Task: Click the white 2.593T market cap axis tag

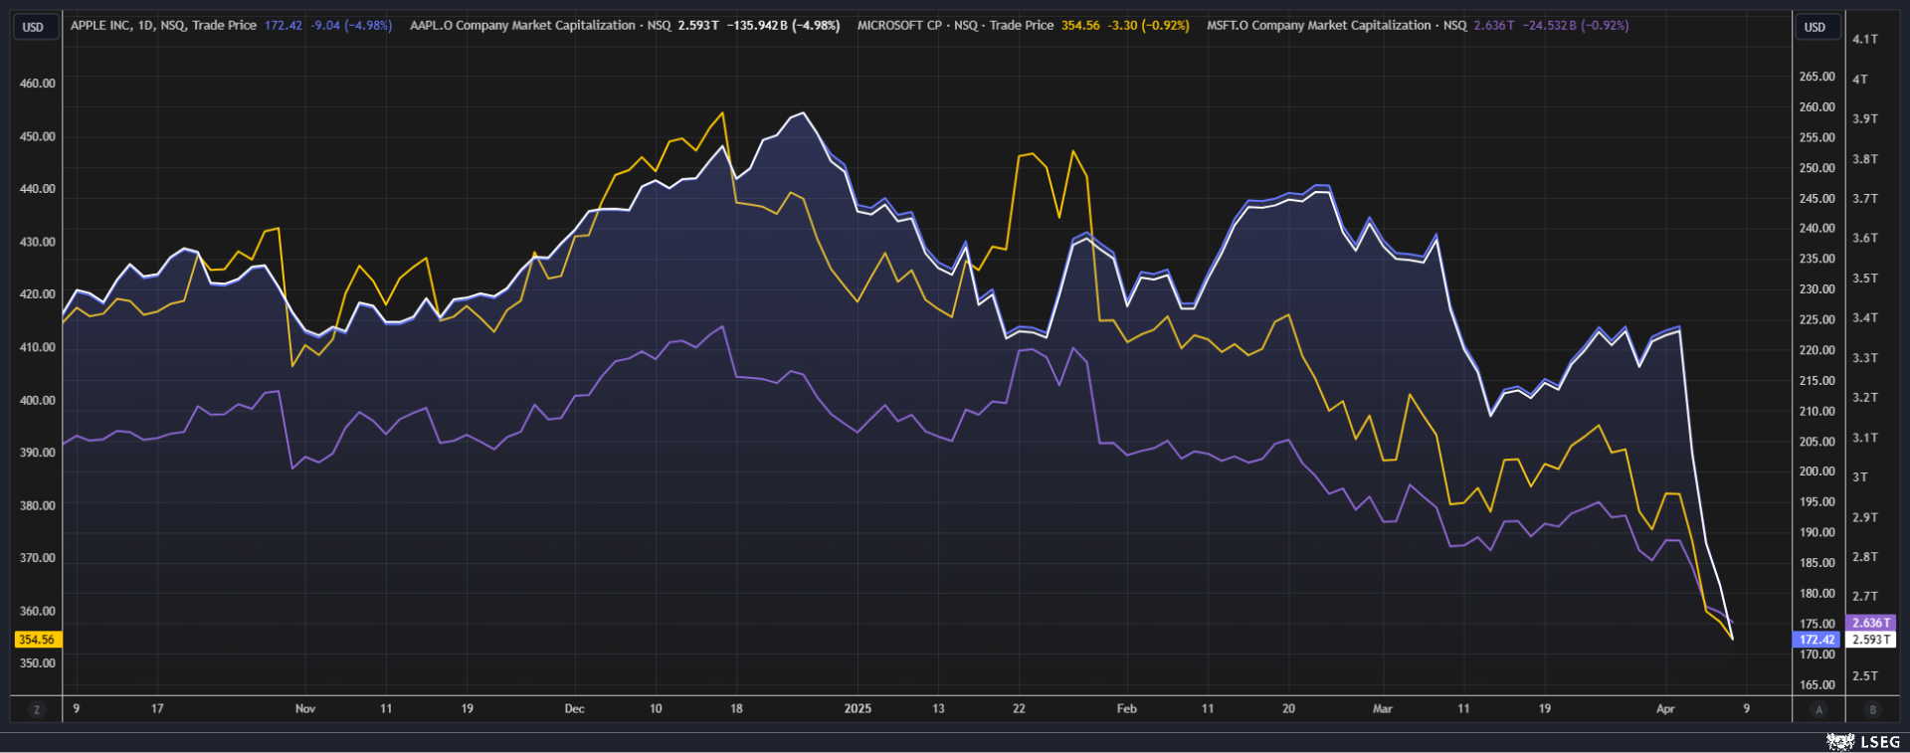Action: click(x=1871, y=640)
